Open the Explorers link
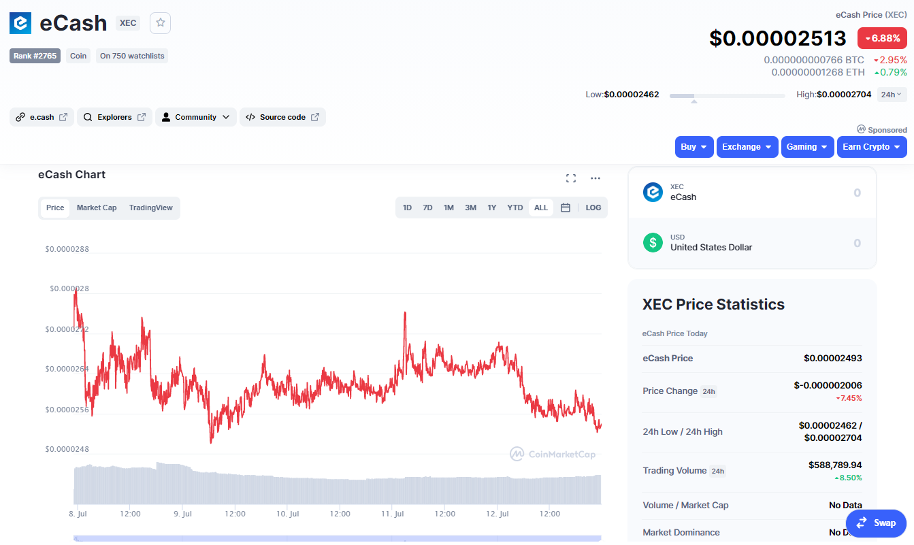This screenshot has height=545, width=914. click(114, 117)
